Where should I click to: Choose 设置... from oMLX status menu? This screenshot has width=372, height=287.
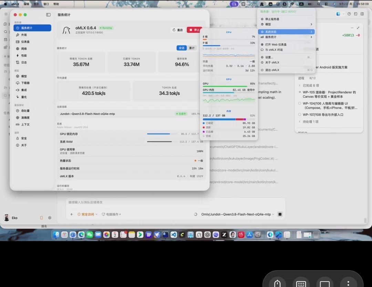[286, 57]
